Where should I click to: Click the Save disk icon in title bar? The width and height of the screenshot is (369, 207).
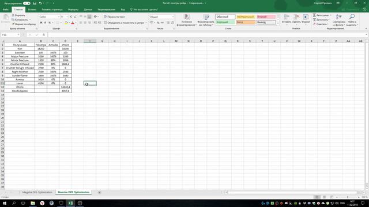pyautogui.click(x=35, y=3)
